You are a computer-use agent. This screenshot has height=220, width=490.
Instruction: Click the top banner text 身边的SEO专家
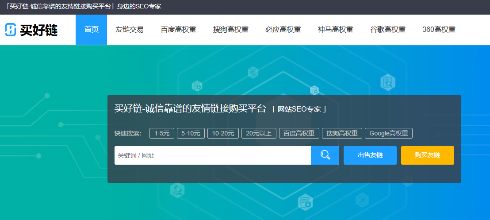point(139,6)
